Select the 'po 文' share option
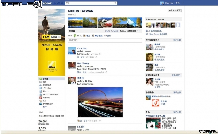This screenshot has width=218, height=134. 79,36
